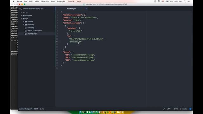Select the thirdParty folder in tree

click(31, 25)
